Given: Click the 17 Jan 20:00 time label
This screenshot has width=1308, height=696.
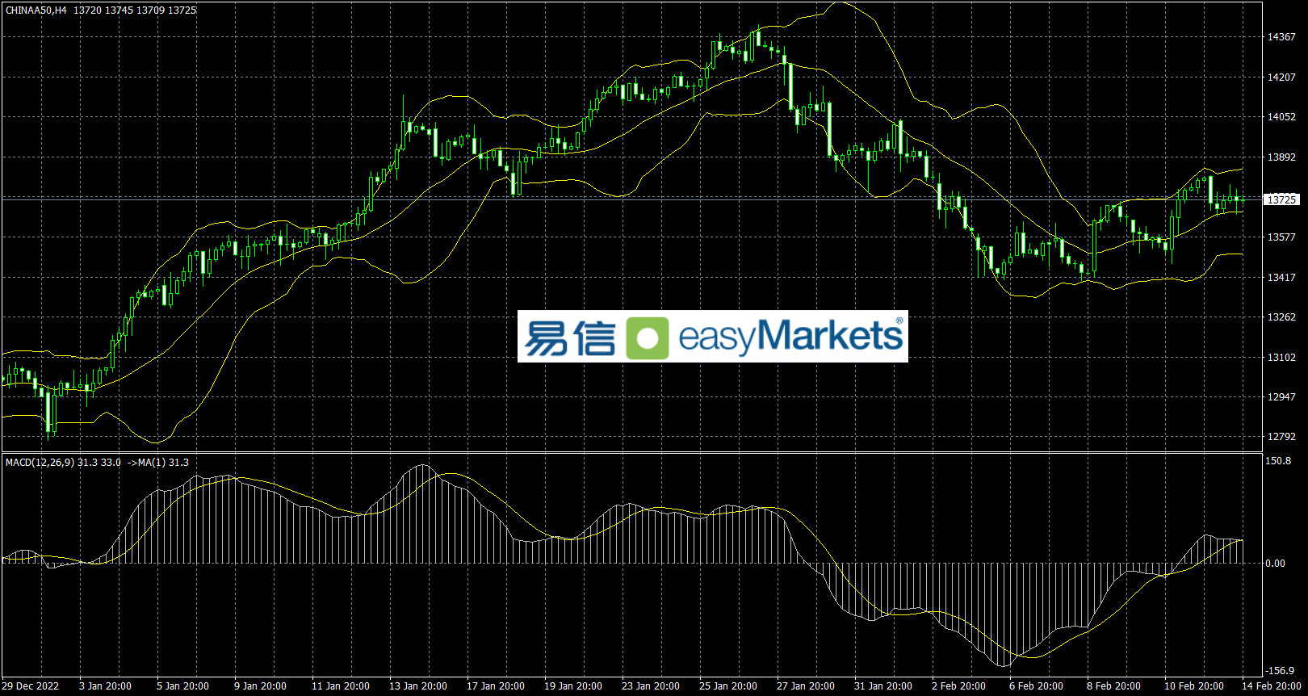Looking at the screenshot, I should pyautogui.click(x=496, y=686).
